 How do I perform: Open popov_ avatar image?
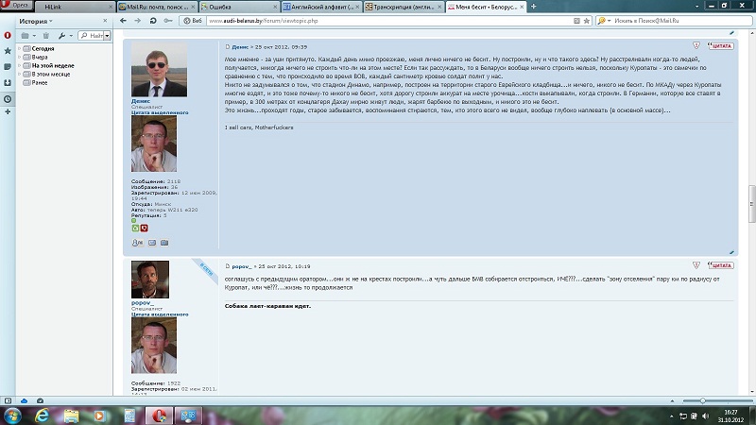(150, 280)
